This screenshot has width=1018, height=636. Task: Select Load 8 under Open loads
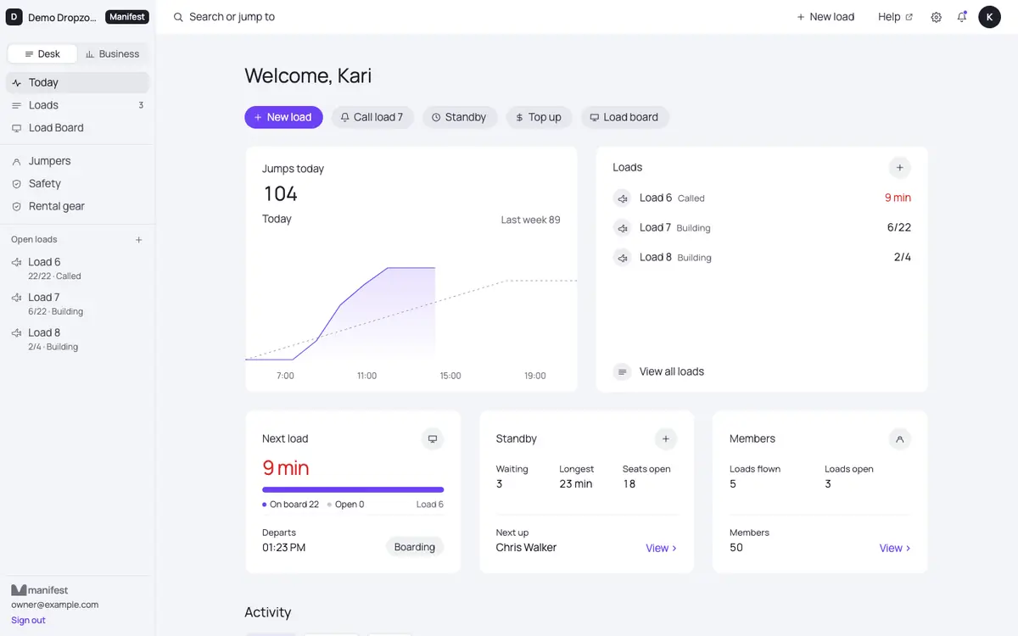[77, 339]
